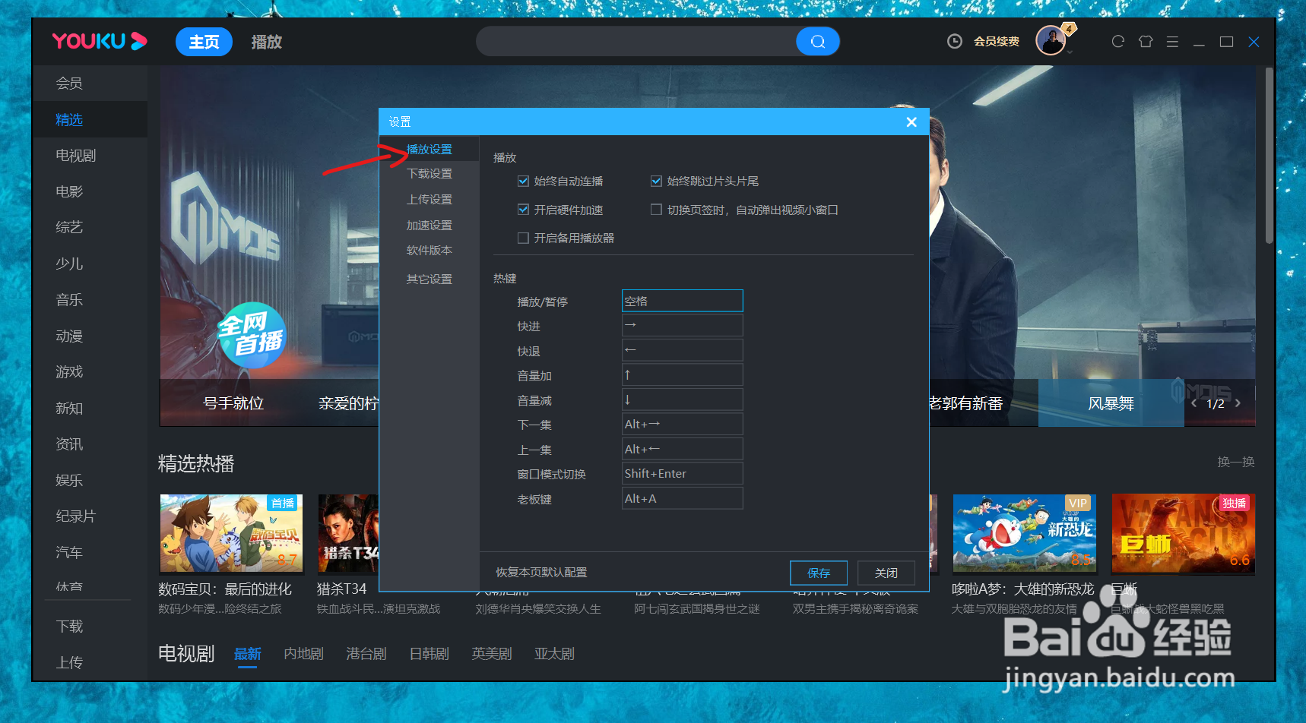1306x723 pixels.
Task: Click the 快退 hotkey field
Action: tap(683, 350)
